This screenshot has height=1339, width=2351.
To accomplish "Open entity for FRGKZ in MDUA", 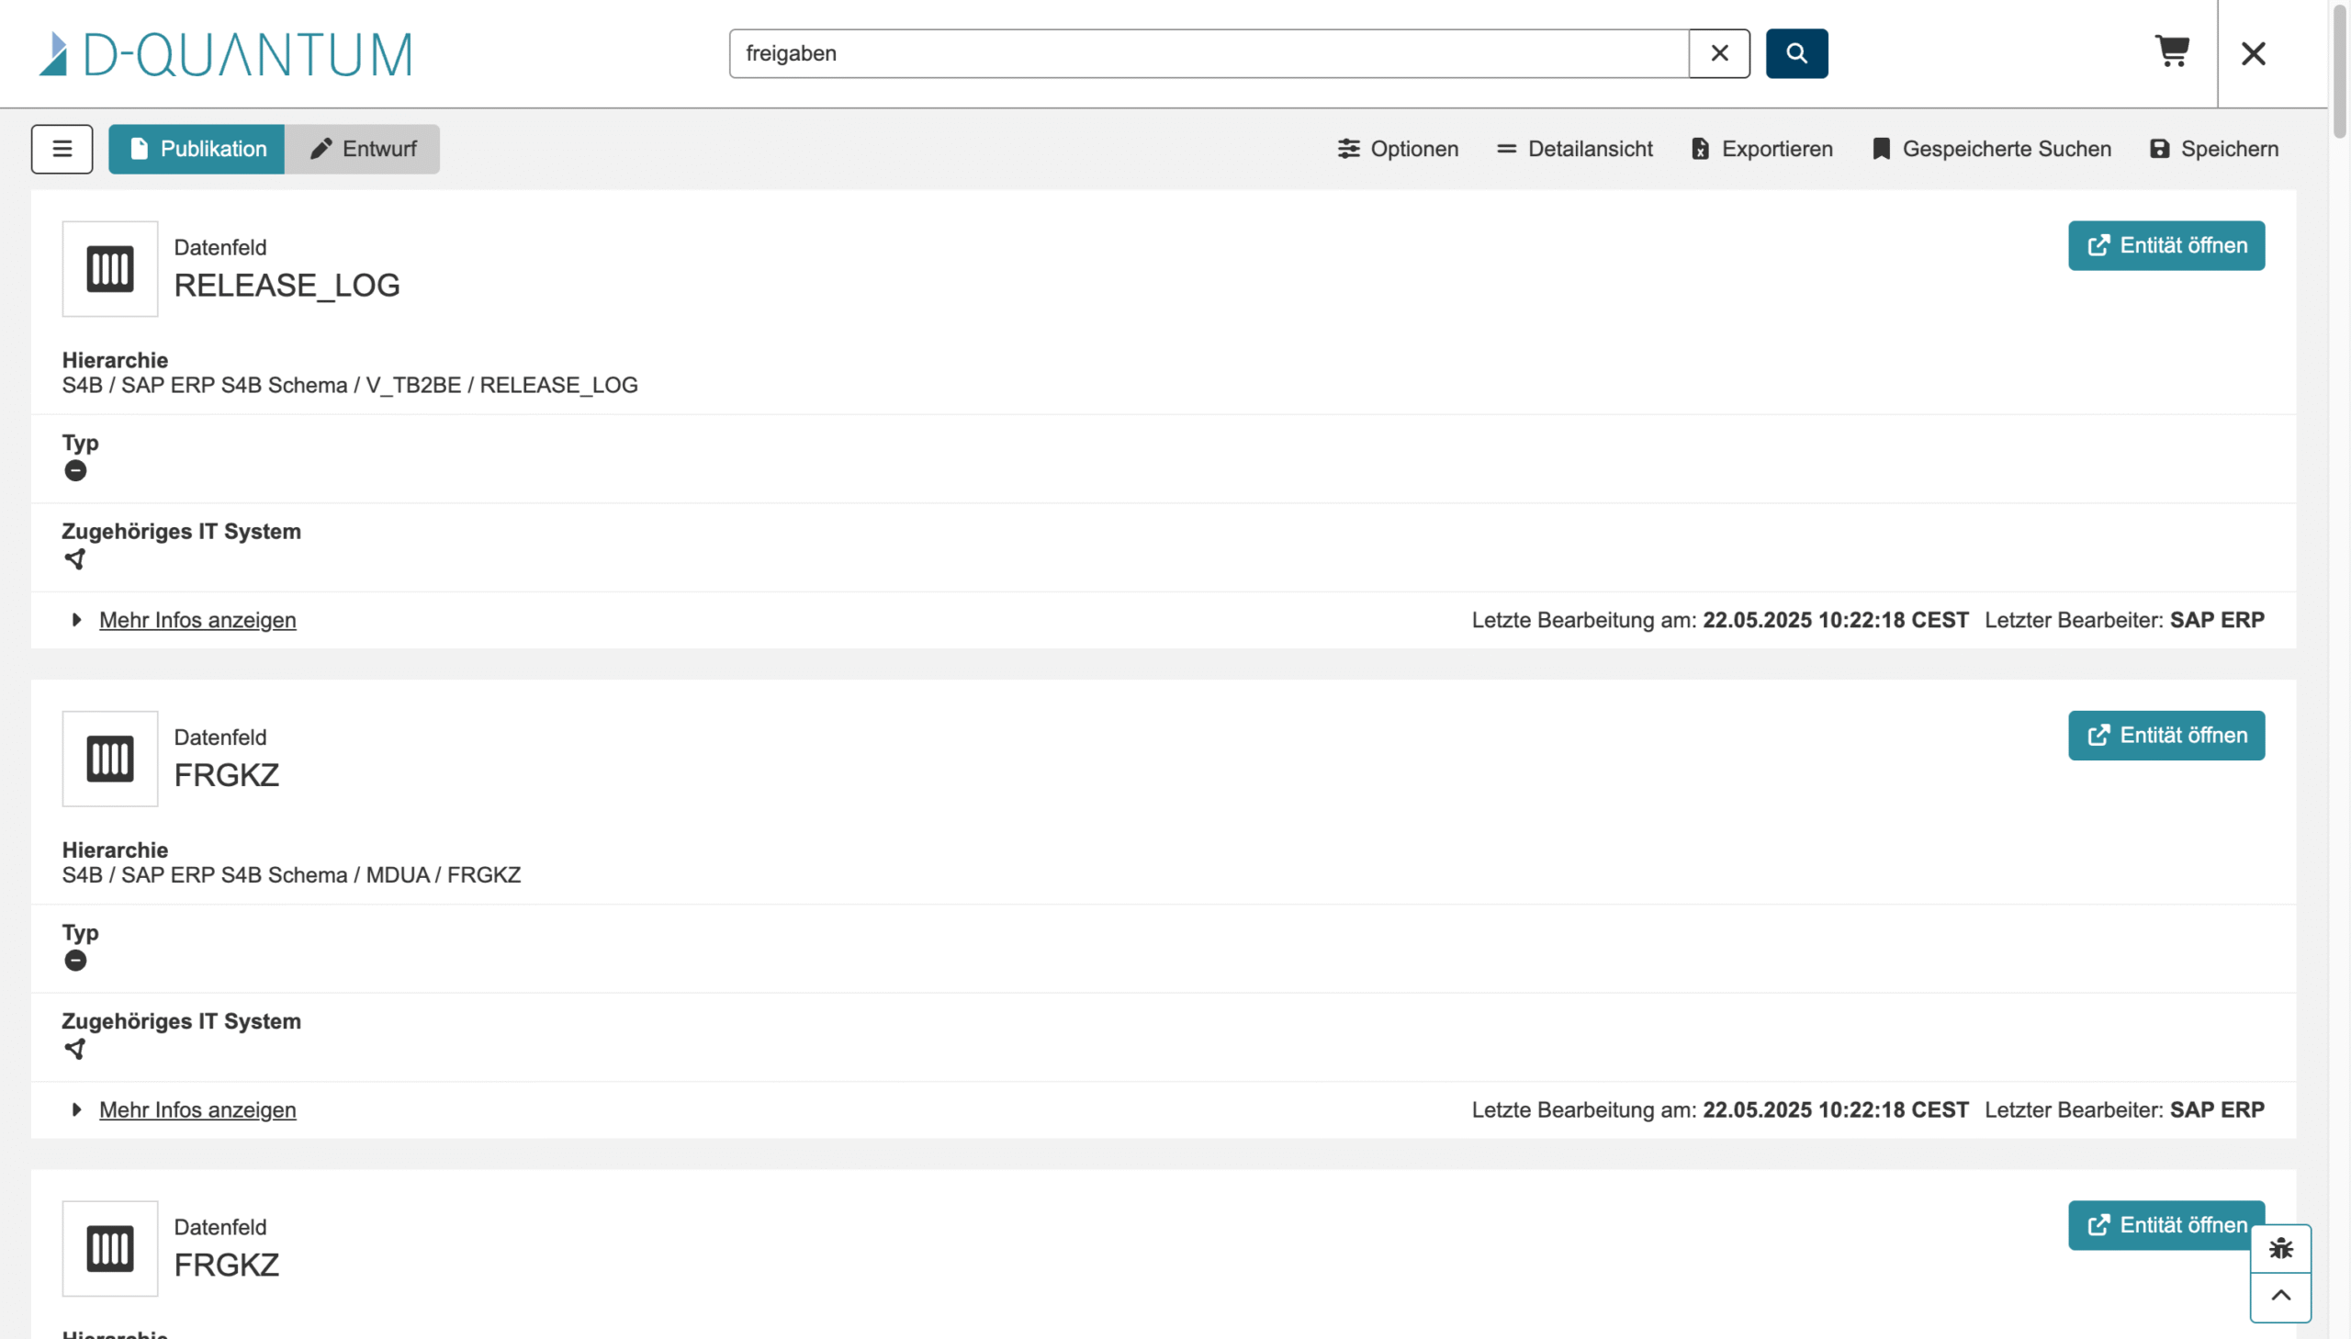I will [x=2166, y=736].
